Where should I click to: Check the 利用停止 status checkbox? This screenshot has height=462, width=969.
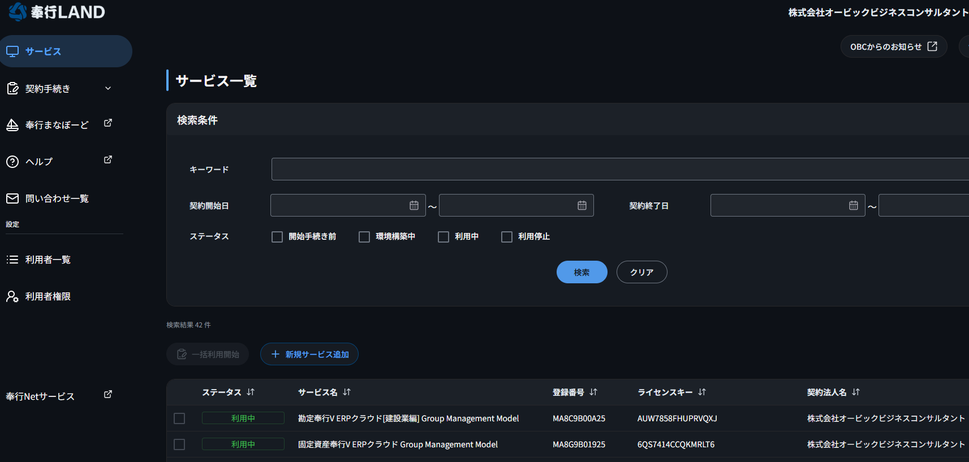[x=507, y=237]
